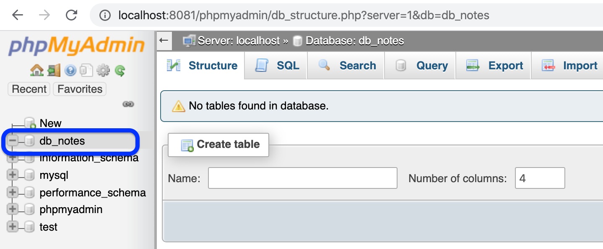Reload the navigation panel with the green icon

coord(120,70)
